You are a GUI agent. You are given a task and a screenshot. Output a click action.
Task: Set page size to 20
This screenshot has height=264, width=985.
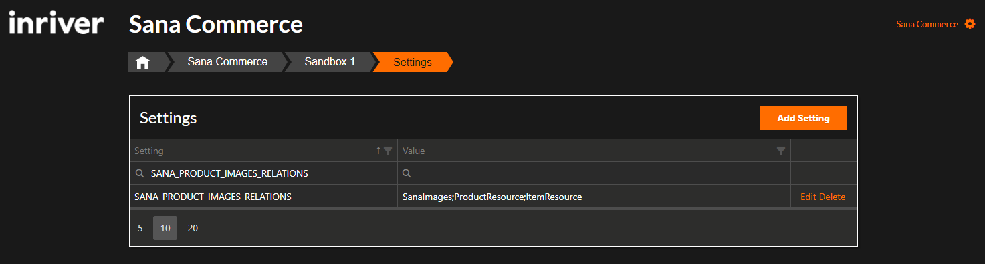193,228
